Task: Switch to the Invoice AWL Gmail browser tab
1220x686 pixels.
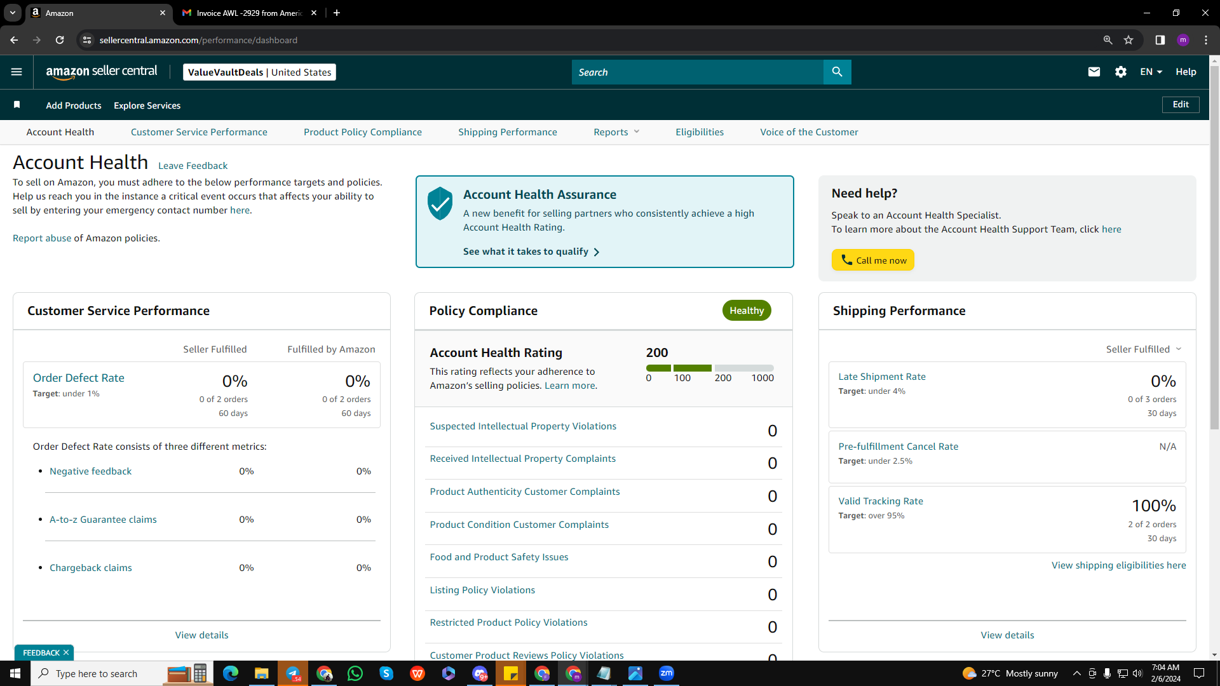Action: (248, 13)
